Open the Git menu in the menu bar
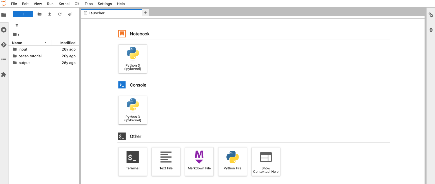The image size is (435, 184). pyautogui.click(x=77, y=4)
